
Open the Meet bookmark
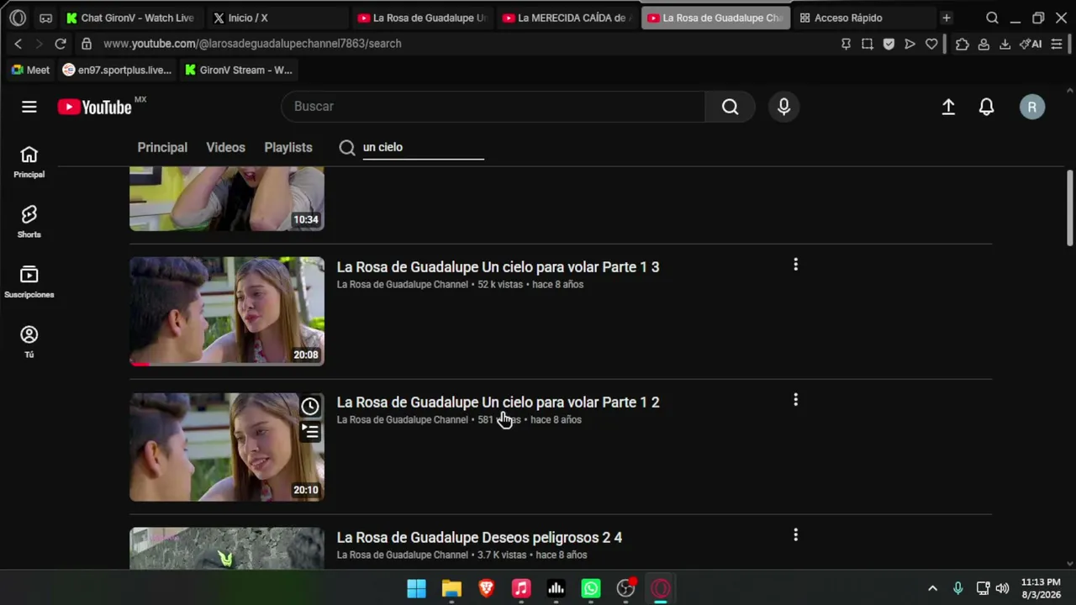tap(30, 70)
